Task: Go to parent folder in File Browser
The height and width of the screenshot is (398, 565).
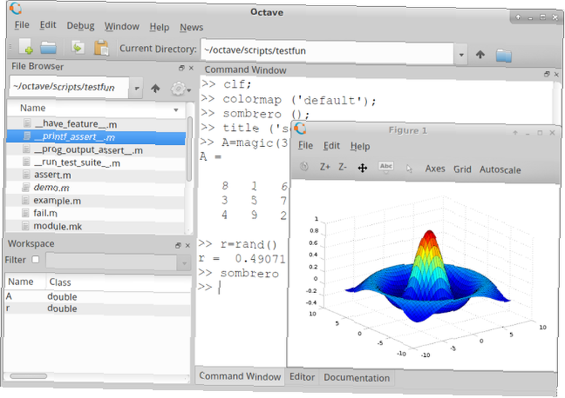Action: pyautogui.click(x=155, y=88)
